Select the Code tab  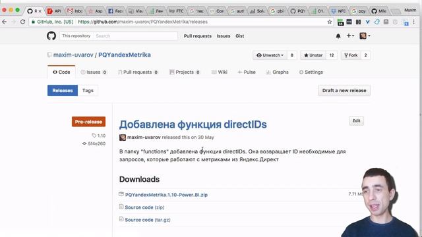tap(61, 72)
